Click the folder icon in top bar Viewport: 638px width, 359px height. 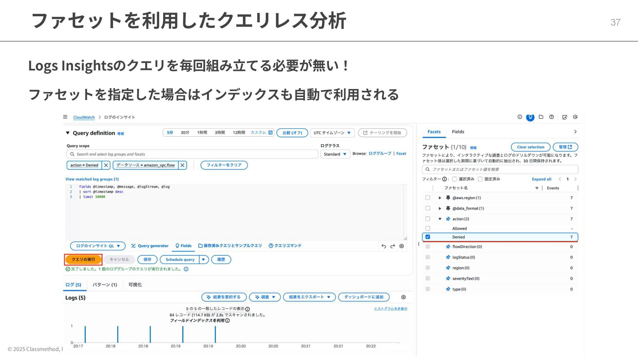pyautogui.click(x=541, y=117)
